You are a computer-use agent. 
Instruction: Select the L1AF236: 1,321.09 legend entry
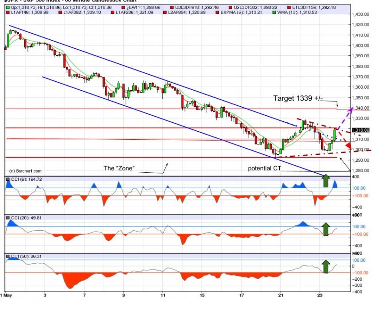[x=132, y=12]
